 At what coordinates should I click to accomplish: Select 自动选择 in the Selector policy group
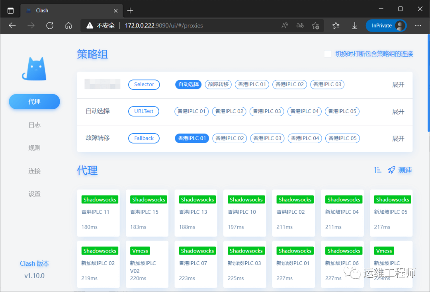pyautogui.click(x=188, y=84)
